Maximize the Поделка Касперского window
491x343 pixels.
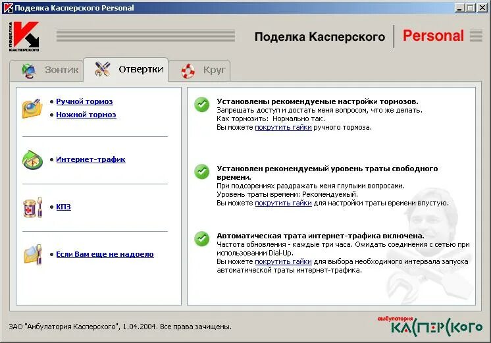(471, 8)
